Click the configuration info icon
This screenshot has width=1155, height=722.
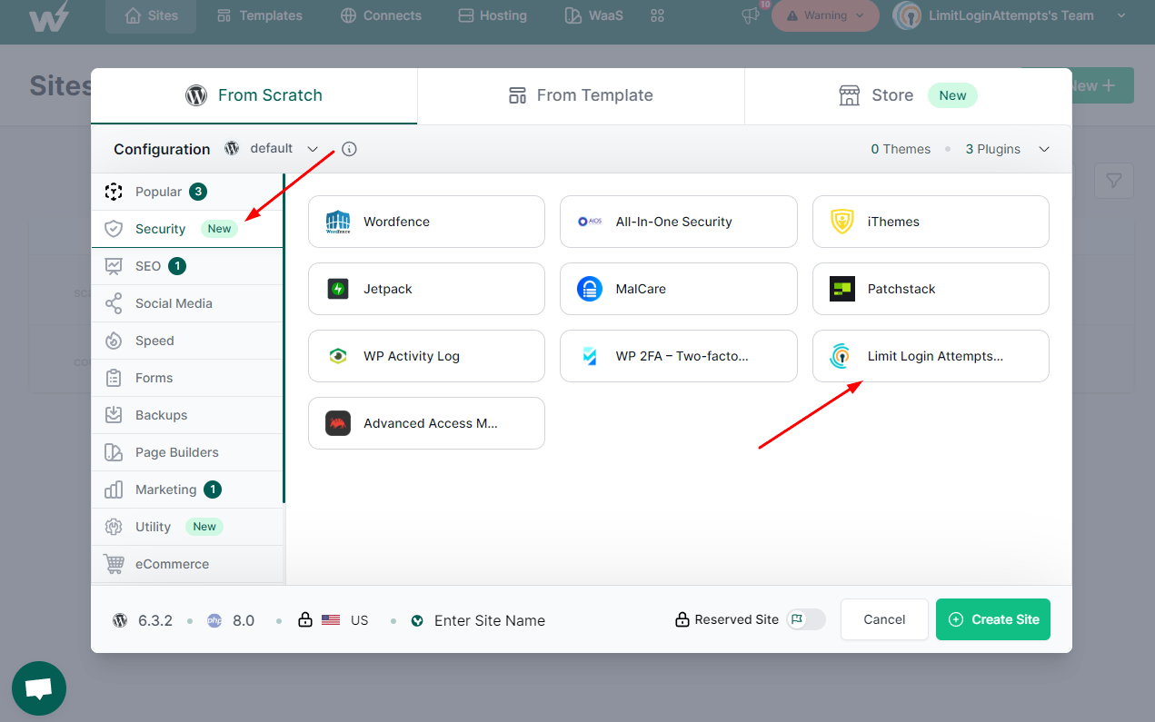pyautogui.click(x=349, y=149)
